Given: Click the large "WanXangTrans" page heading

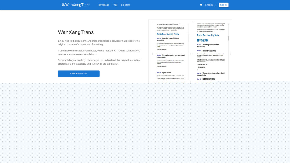Looking at the screenshot, I should [x=76, y=32].
